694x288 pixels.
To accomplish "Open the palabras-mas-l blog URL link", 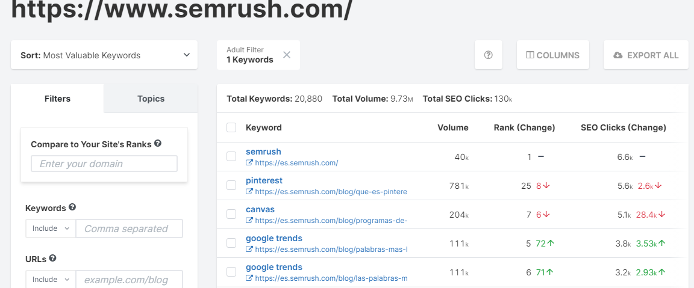I will click(331, 250).
